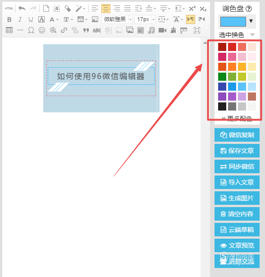Click the 保存文章 button
This screenshot has width=265, height=277.
[x=237, y=151]
